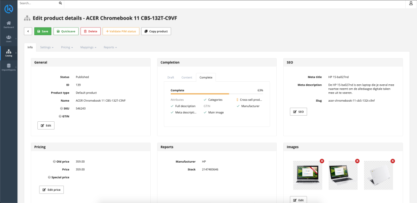Remove the second product image
Image resolution: width=417 pixels, height=203 pixels.
(357, 161)
